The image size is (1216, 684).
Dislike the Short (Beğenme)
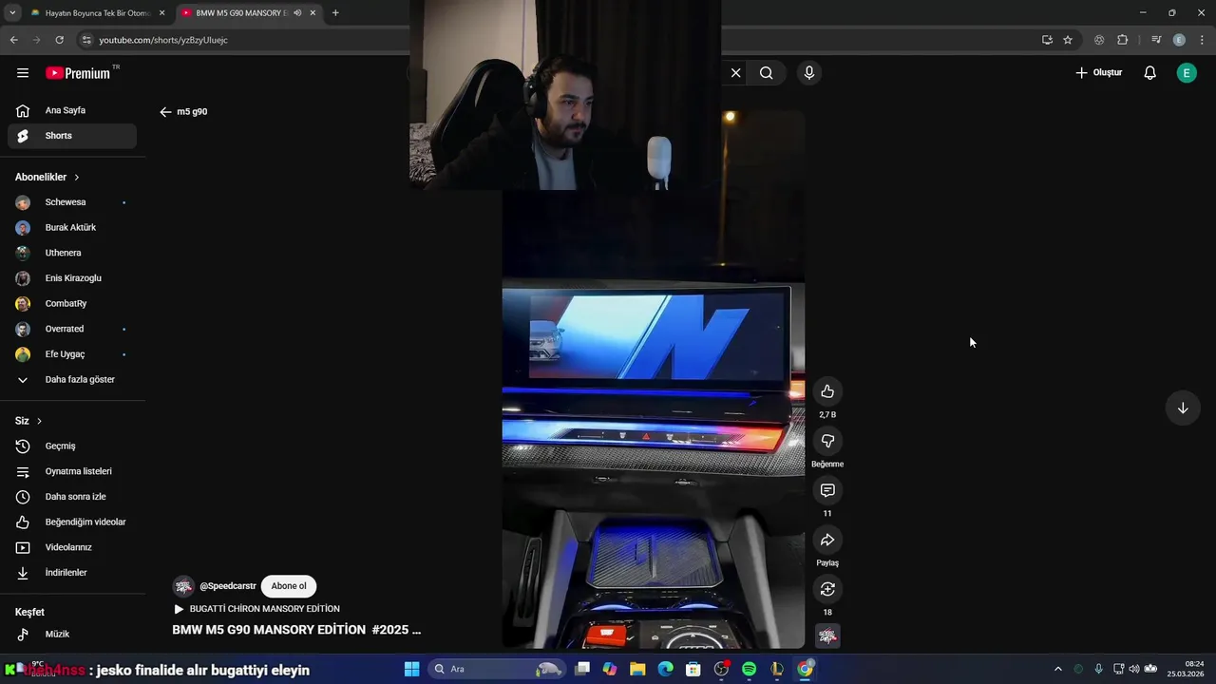[x=827, y=441]
